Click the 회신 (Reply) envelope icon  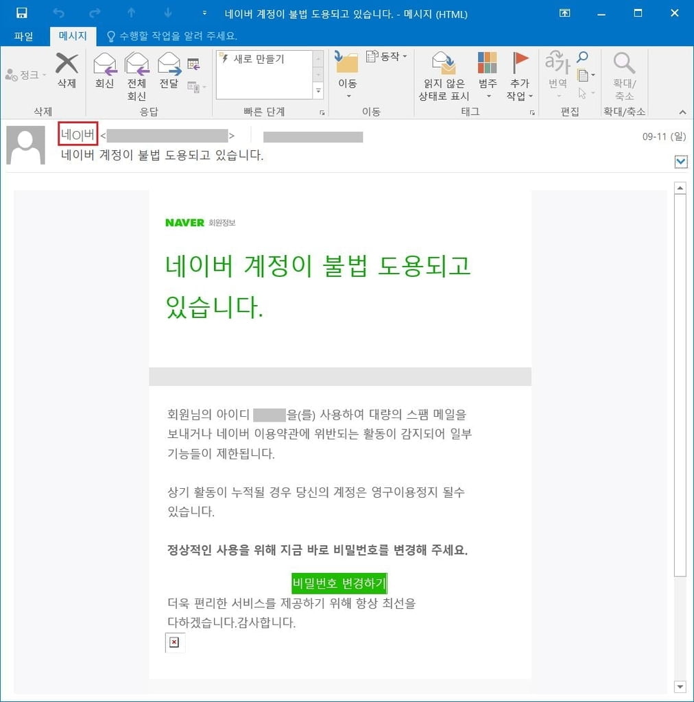105,64
